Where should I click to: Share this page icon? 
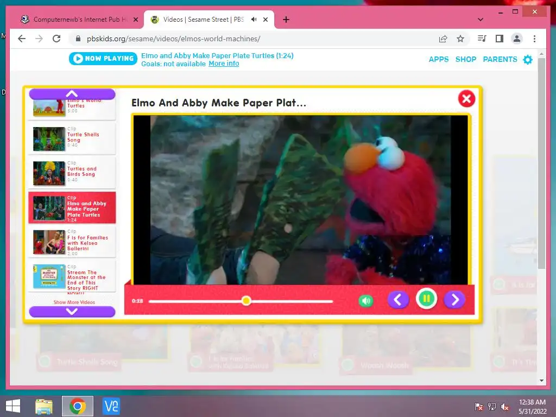(443, 39)
